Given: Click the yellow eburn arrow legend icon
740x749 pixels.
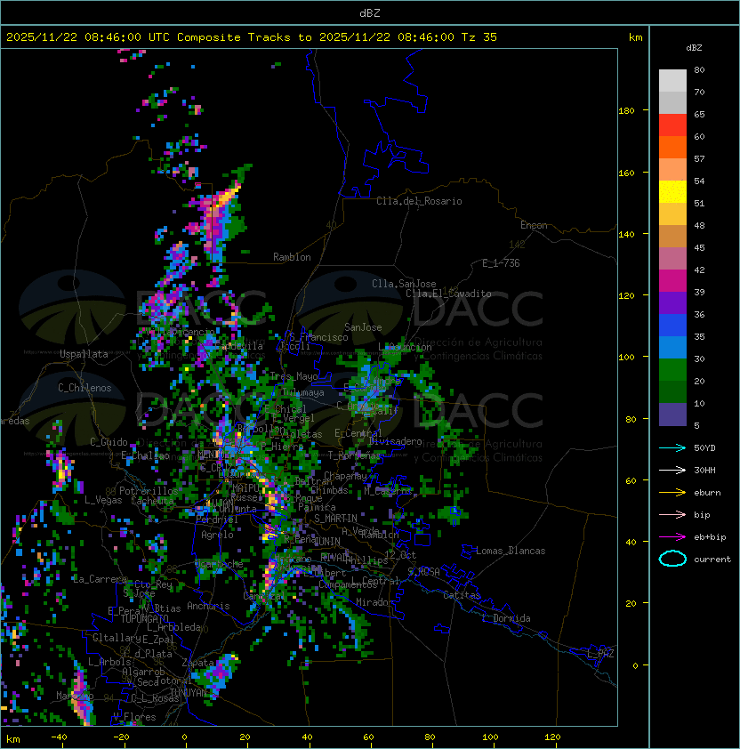Looking at the screenshot, I should [672, 493].
